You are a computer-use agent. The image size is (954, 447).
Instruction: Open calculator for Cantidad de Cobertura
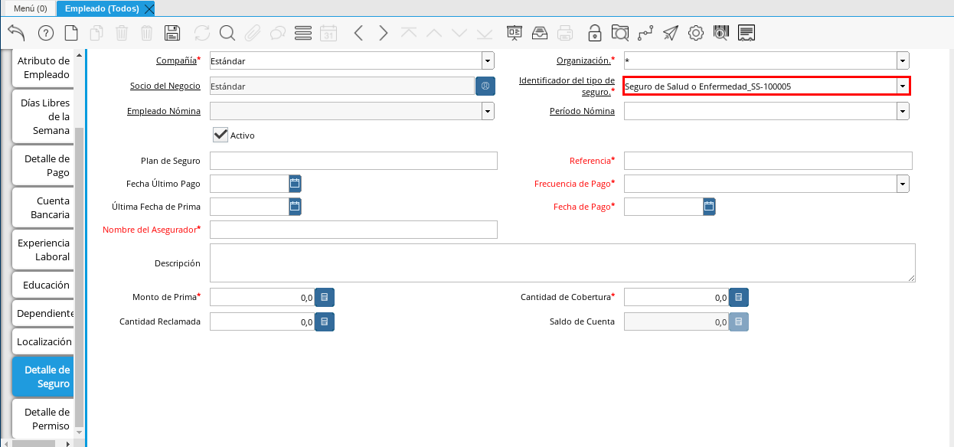739,297
